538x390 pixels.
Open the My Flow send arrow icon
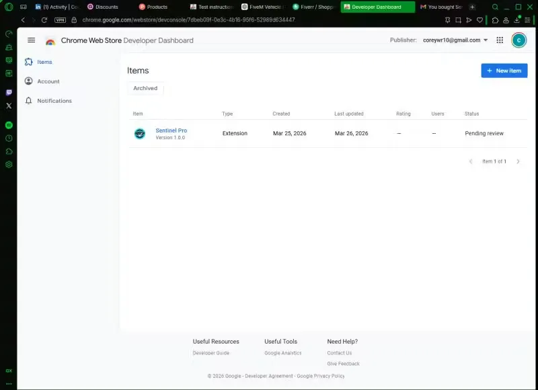pyautogui.click(x=469, y=20)
